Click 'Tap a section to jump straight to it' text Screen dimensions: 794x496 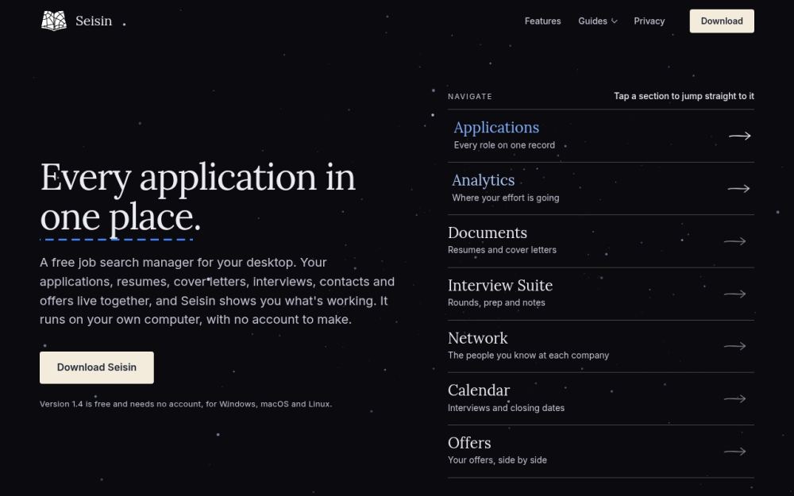point(684,96)
